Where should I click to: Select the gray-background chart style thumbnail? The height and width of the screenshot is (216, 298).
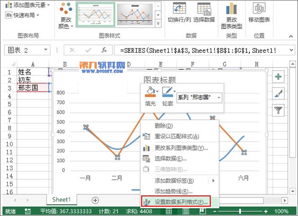point(135,15)
